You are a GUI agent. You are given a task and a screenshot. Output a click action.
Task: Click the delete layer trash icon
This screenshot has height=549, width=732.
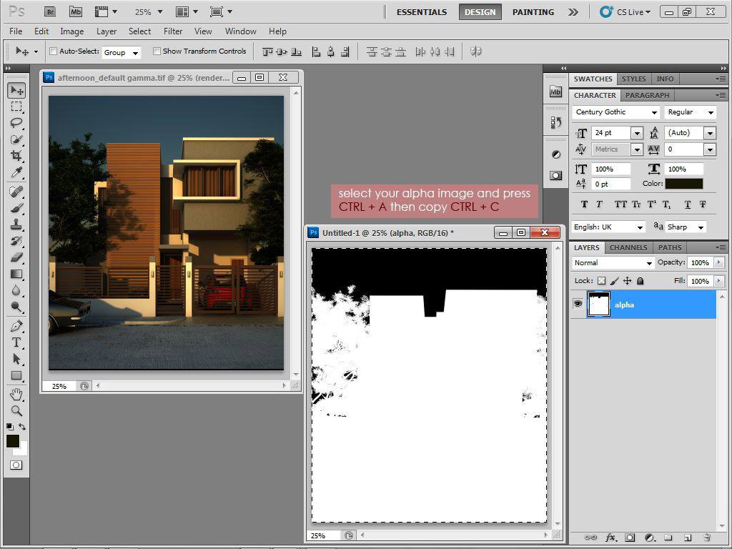706,538
